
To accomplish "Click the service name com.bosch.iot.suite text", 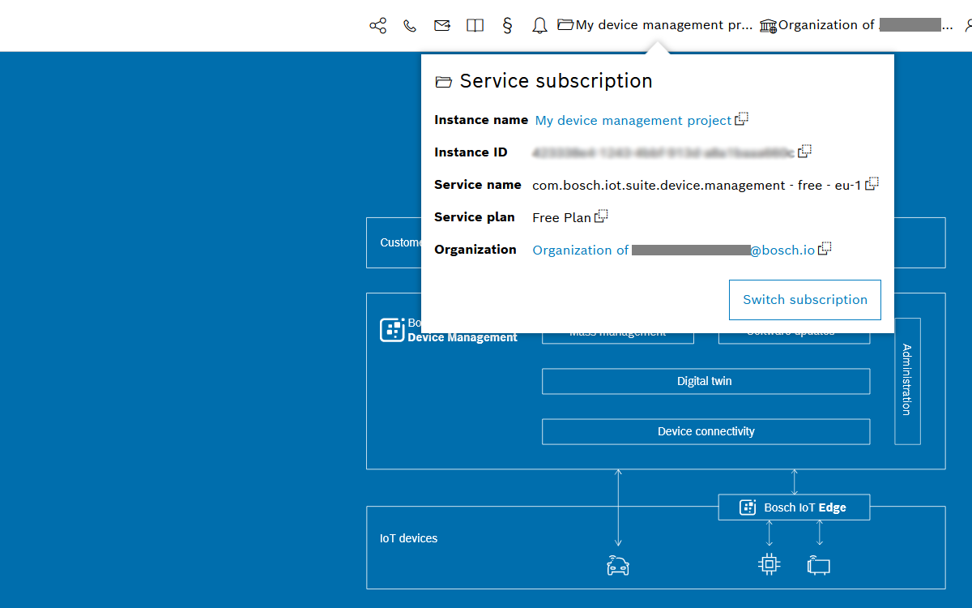I will pos(697,185).
